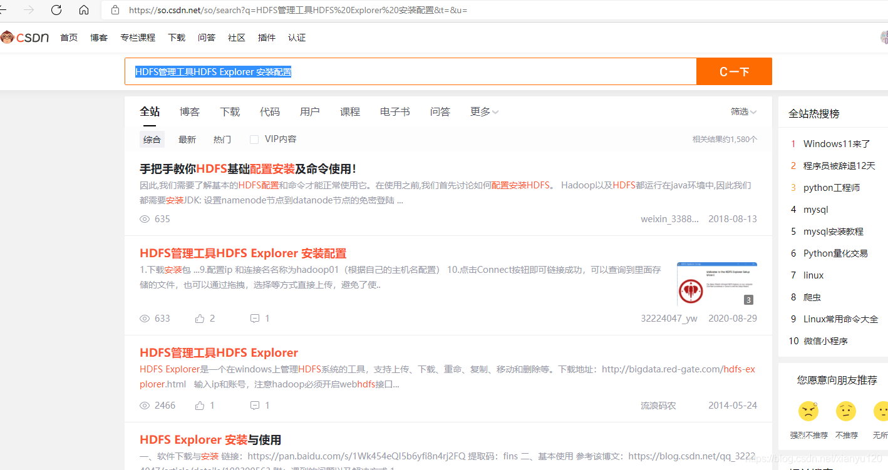Image resolution: width=888 pixels, height=470 pixels.
Task: Switch to 博客 search tab
Action: (190, 111)
